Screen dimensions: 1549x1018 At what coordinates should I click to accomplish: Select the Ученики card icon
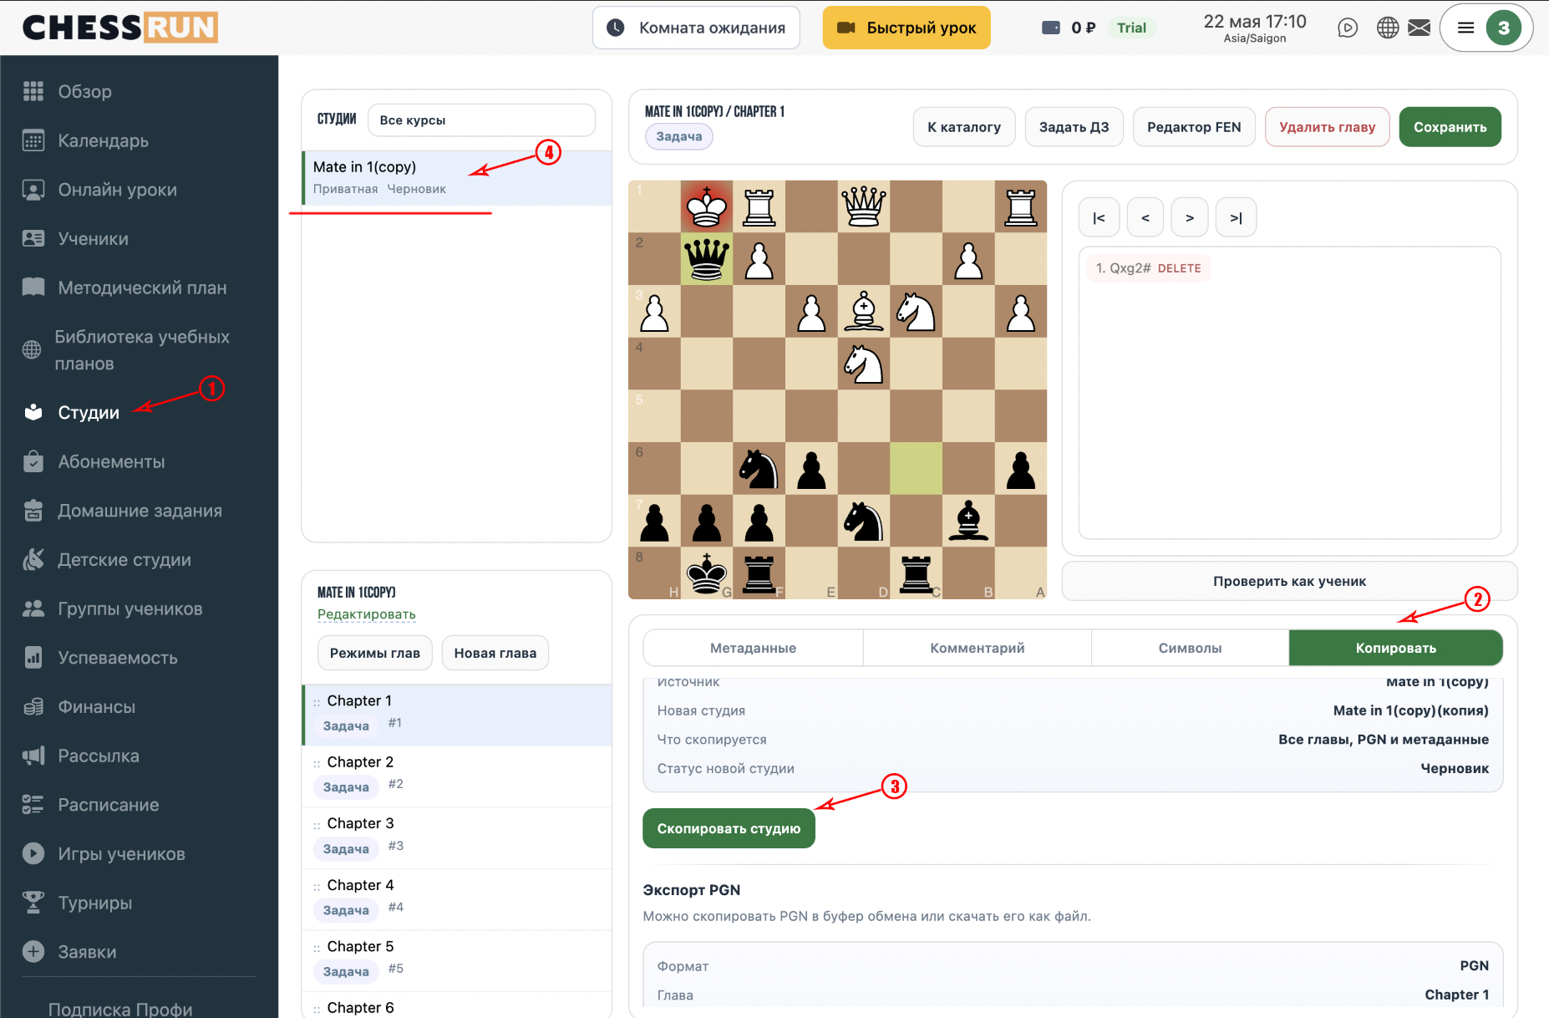click(x=33, y=238)
